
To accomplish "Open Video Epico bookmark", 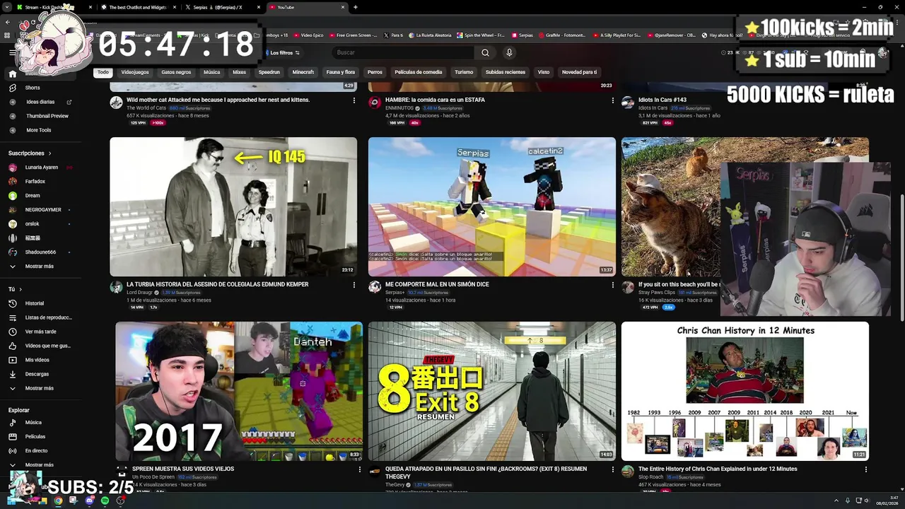I will coord(308,35).
